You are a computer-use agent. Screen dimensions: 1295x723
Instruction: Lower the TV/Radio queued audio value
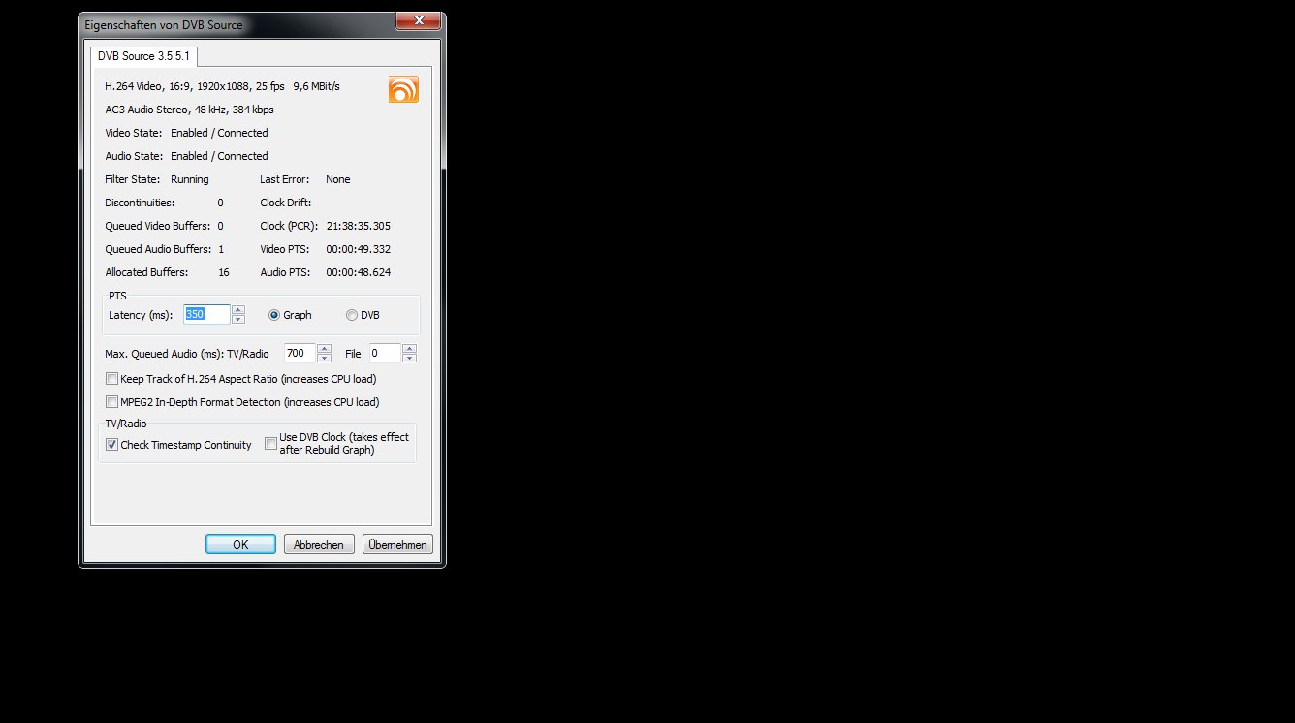325,359
